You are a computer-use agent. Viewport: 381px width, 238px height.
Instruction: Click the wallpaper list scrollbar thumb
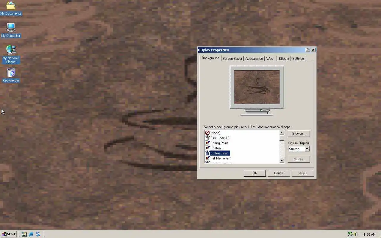pyautogui.click(x=282, y=138)
